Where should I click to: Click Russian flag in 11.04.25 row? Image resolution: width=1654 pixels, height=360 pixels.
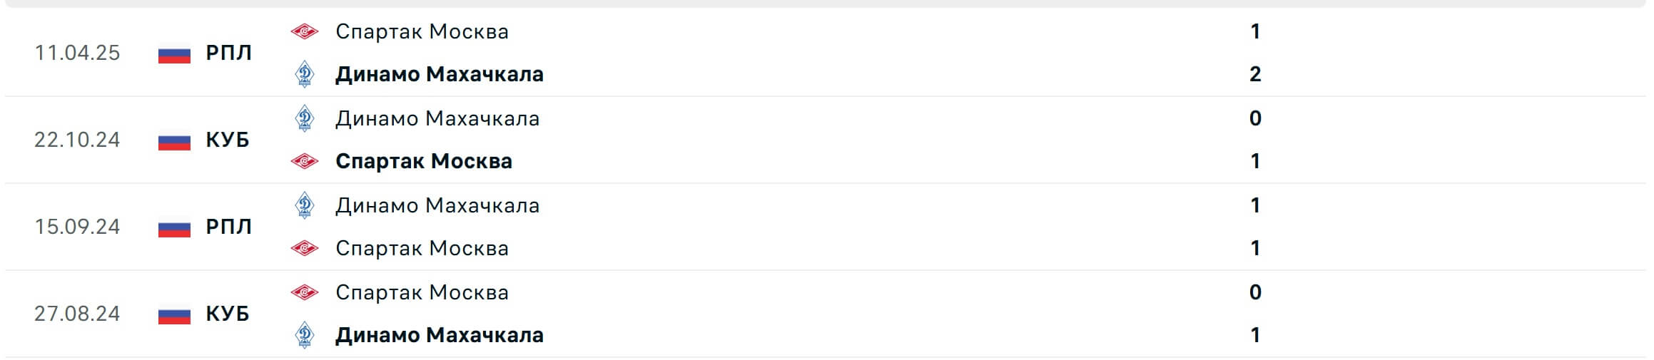[174, 53]
